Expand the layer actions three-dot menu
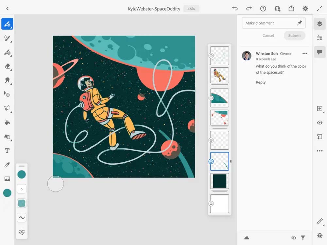 click(319, 151)
